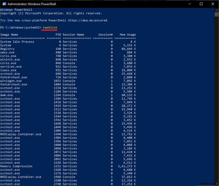Screen dimensions: 219x186
Task: Click the Session Name column header
Action: coord(73,35)
